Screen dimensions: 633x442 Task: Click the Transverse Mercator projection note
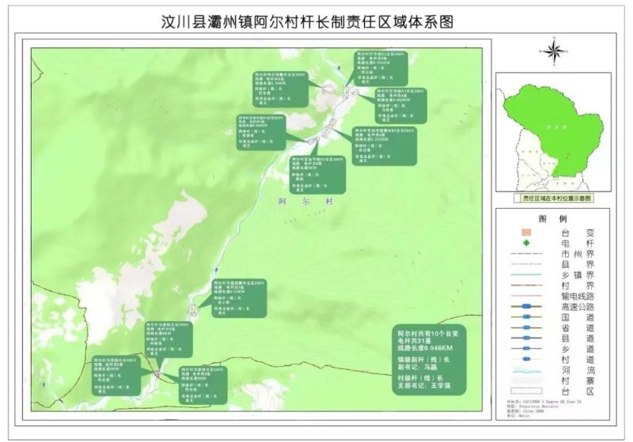(533, 406)
